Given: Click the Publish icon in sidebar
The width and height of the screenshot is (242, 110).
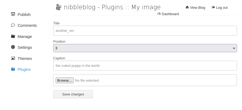Looking at the screenshot, I should (13, 14).
